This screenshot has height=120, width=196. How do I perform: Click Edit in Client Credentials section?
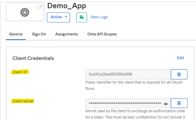(180, 58)
